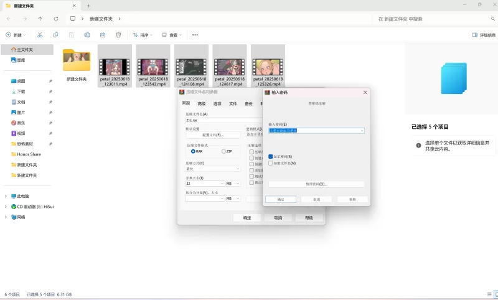This screenshot has width=498, height=300.
Task: Refresh the current folder view
Action: [x=56, y=19]
